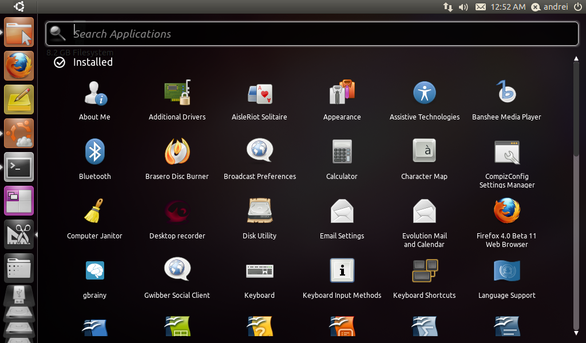Viewport: 586px width, 343px height.
Task: Open Bluetooth settings
Action: click(94, 159)
